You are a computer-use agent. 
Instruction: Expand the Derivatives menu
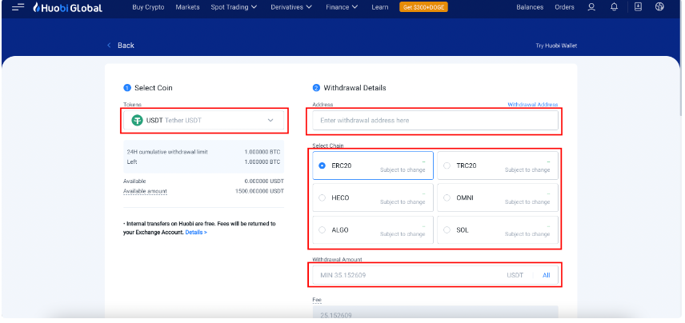tap(291, 7)
